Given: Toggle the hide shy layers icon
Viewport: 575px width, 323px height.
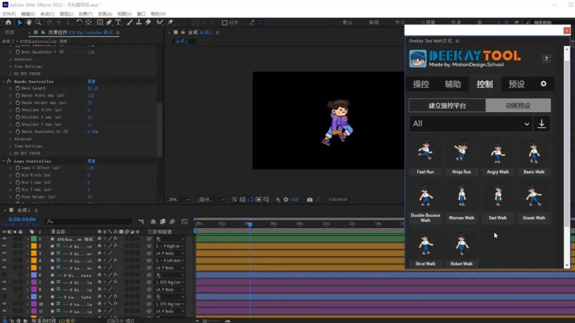Looking at the screenshot, I should [x=153, y=222].
